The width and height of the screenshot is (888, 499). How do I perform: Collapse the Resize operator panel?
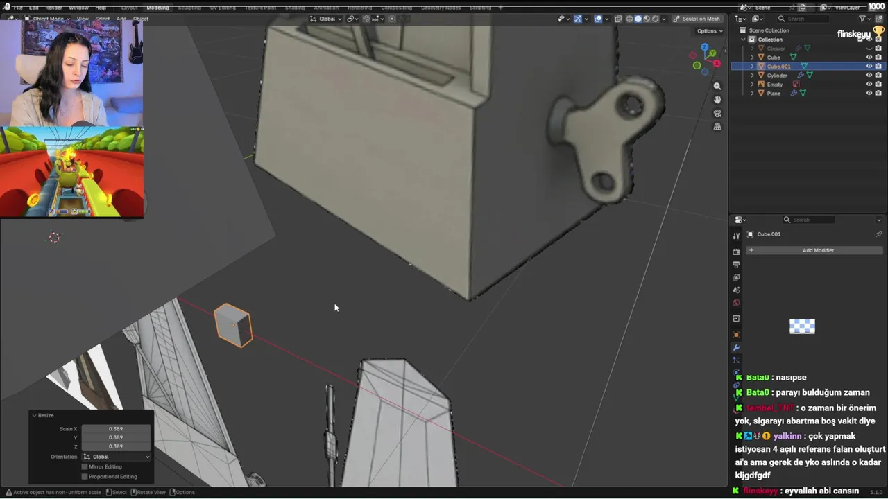point(34,415)
